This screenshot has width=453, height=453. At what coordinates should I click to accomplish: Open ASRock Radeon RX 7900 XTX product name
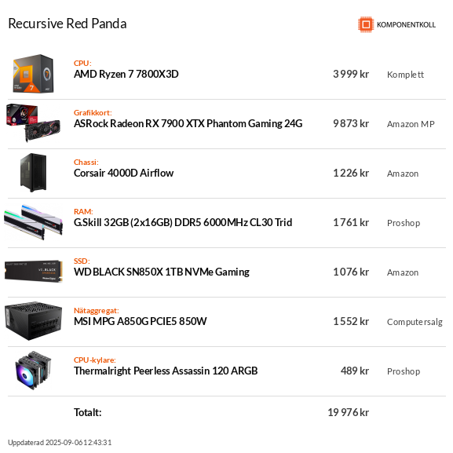tap(188, 123)
